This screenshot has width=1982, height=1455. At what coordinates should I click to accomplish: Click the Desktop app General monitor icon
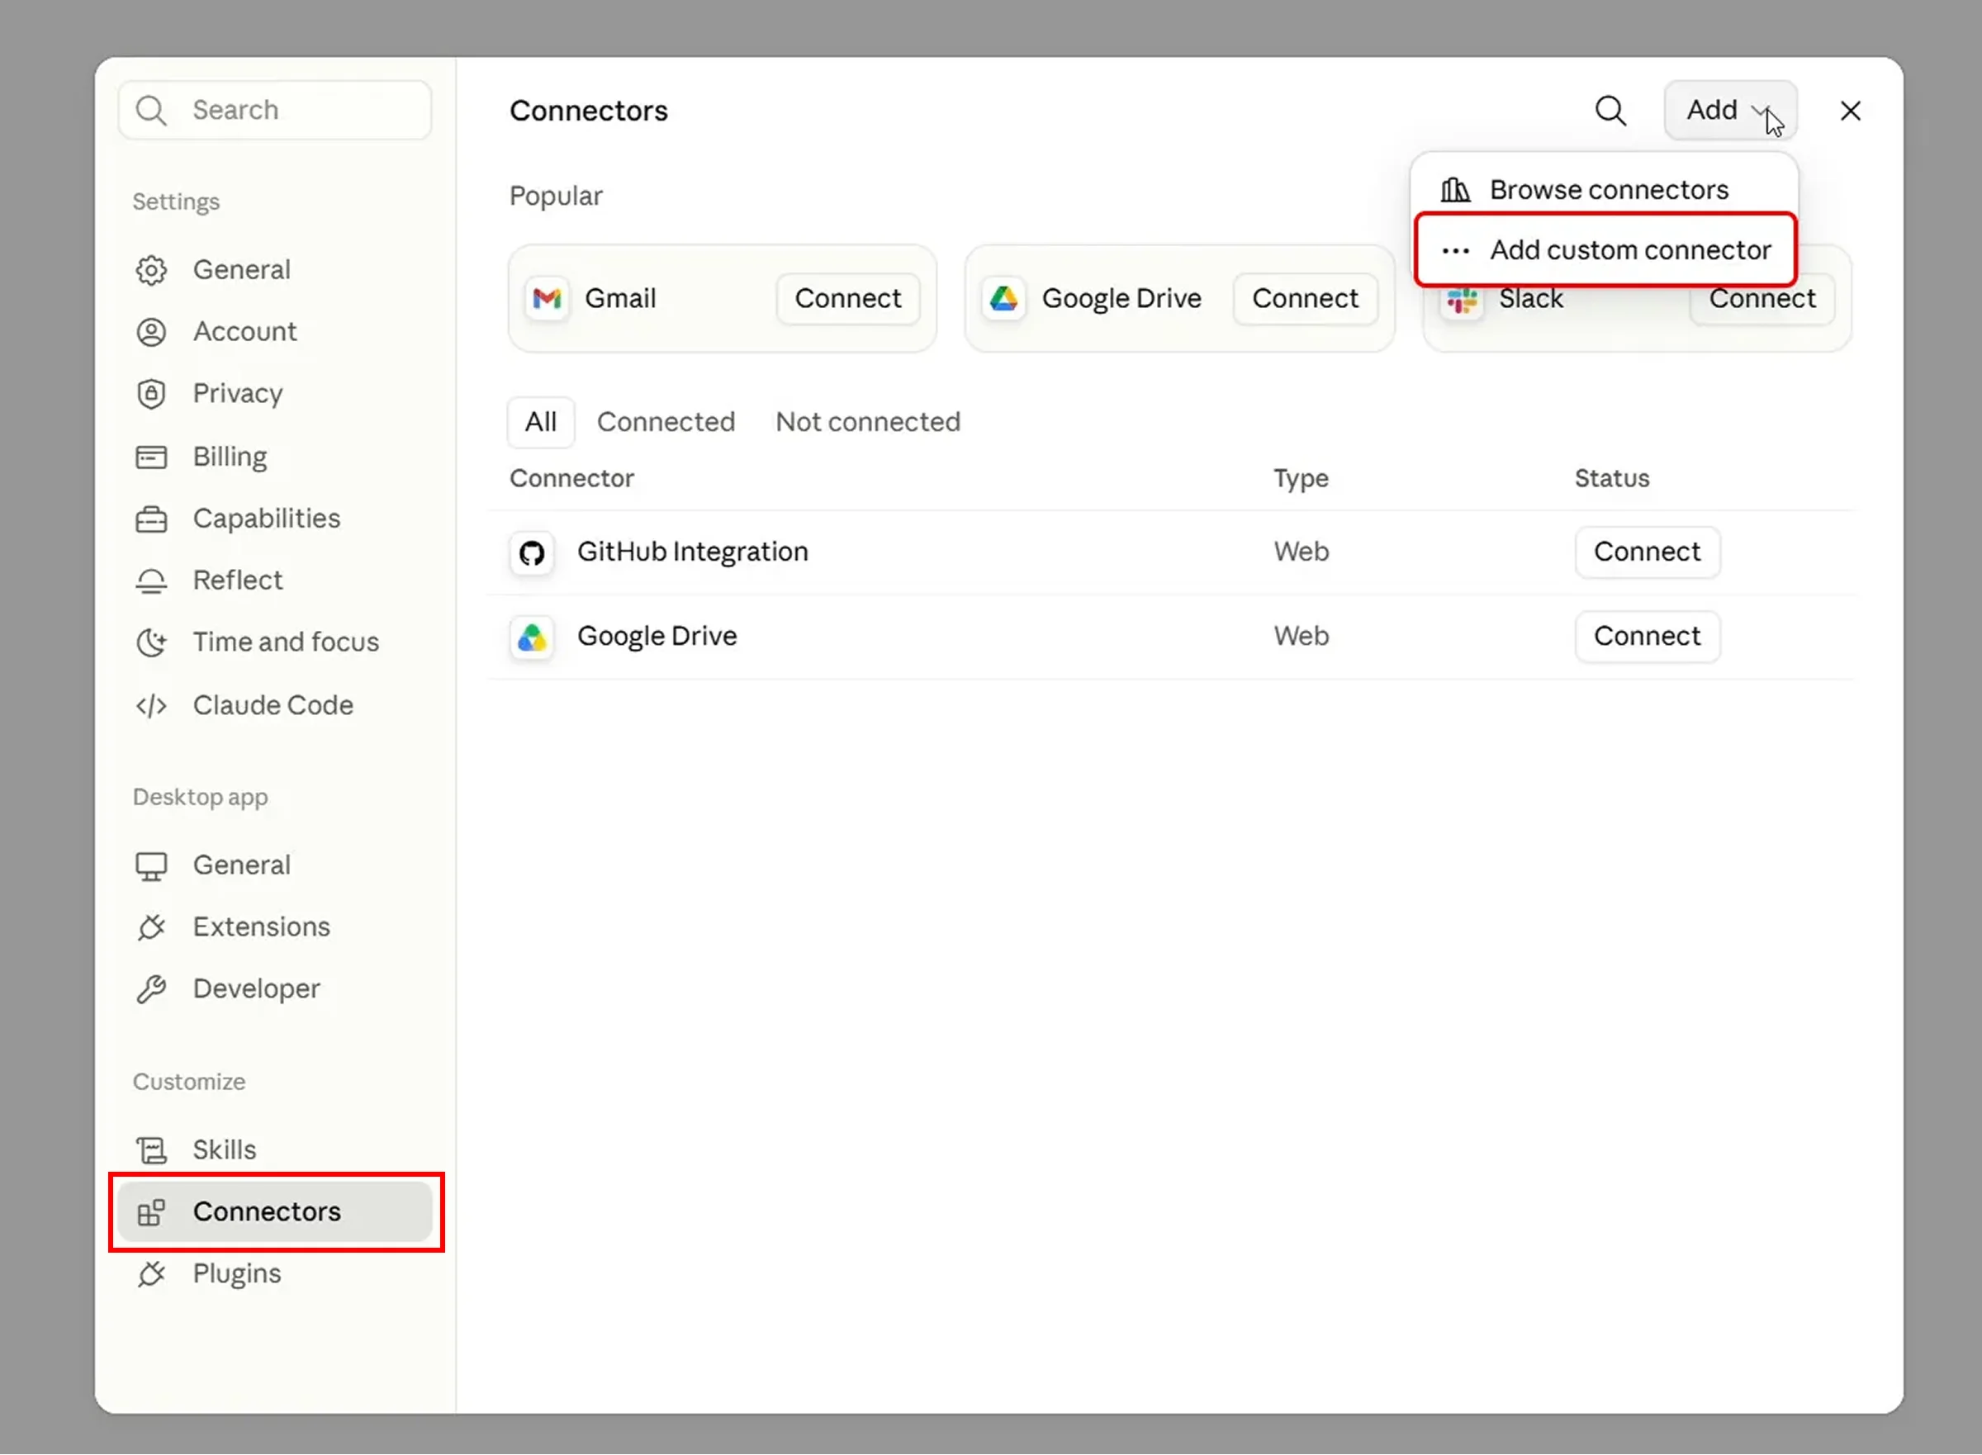click(x=150, y=865)
